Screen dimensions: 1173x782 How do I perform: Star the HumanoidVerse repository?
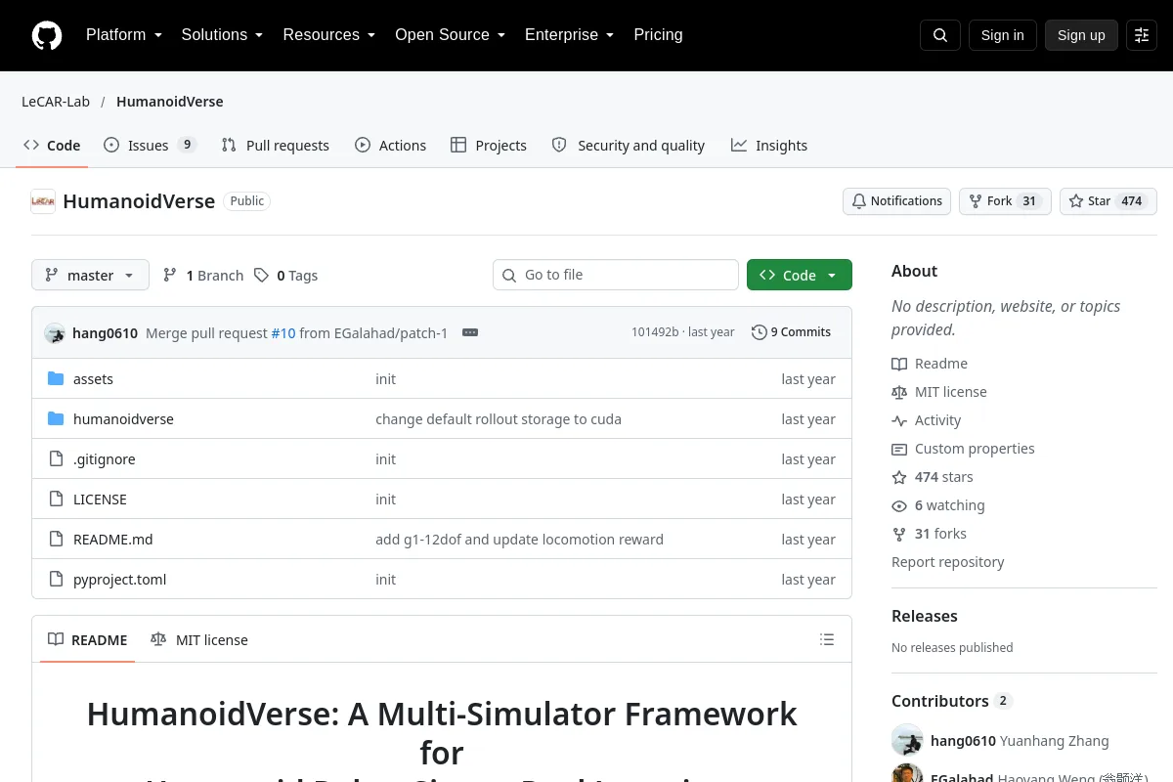pos(1108,201)
